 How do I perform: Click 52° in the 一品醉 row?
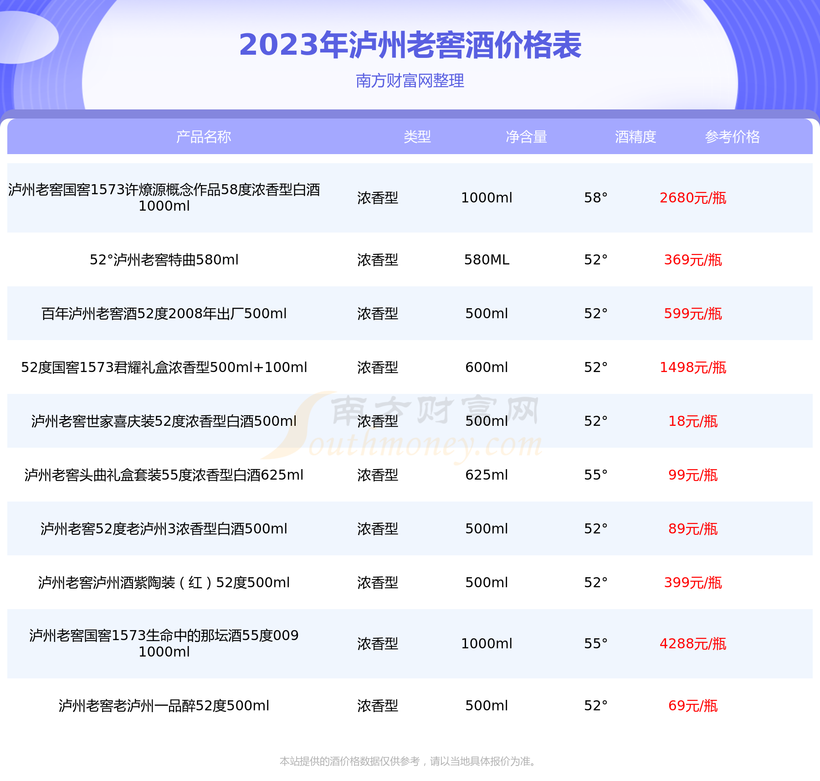[x=596, y=706]
